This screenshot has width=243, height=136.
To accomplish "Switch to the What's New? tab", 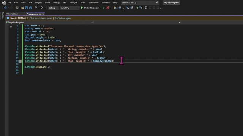I will (13, 14).
